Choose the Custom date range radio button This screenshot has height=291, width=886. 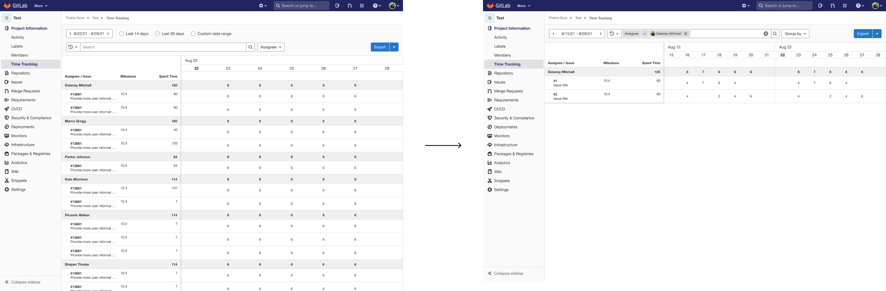(193, 34)
